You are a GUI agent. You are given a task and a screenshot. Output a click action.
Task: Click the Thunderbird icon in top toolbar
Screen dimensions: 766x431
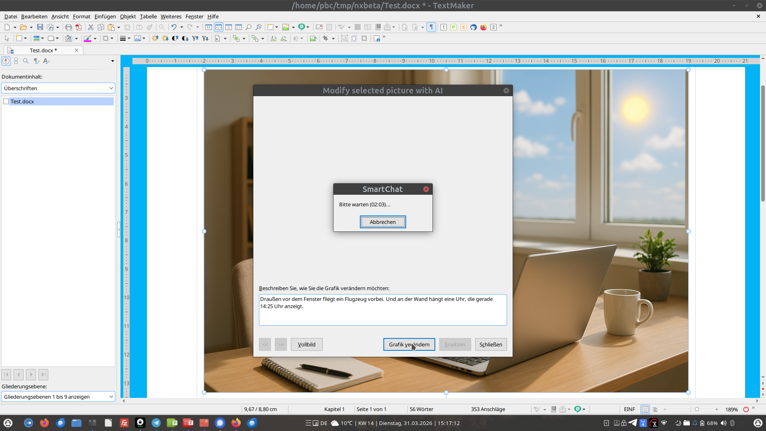(x=474, y=27)
